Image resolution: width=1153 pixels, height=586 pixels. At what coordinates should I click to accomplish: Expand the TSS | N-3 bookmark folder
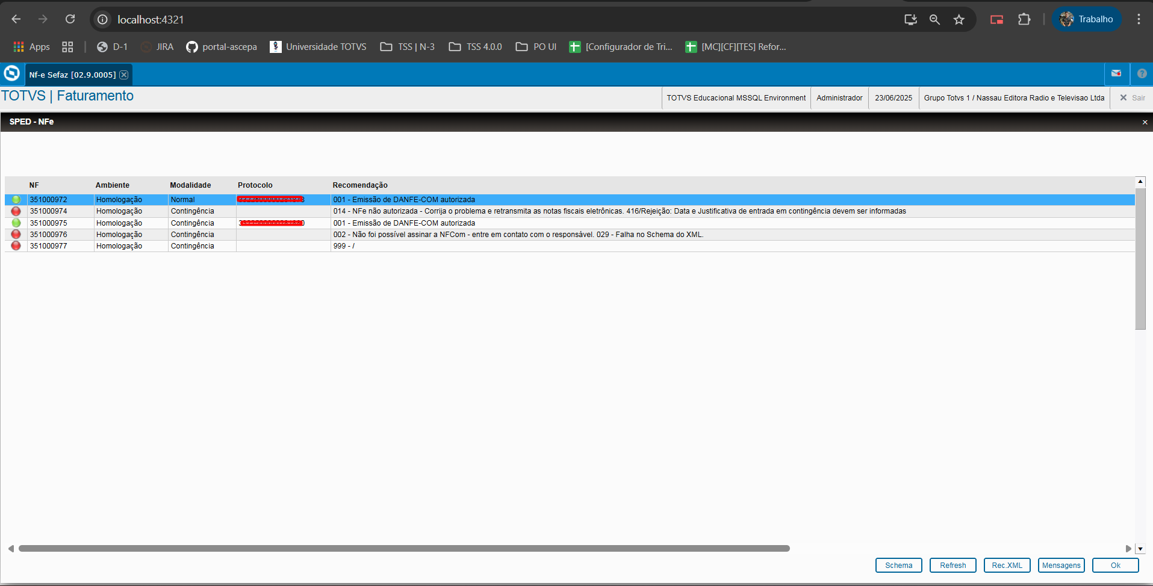(407, 47)
